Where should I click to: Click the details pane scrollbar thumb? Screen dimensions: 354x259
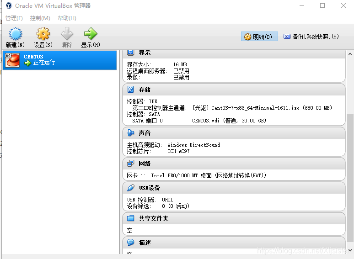(x=350, y=178)
